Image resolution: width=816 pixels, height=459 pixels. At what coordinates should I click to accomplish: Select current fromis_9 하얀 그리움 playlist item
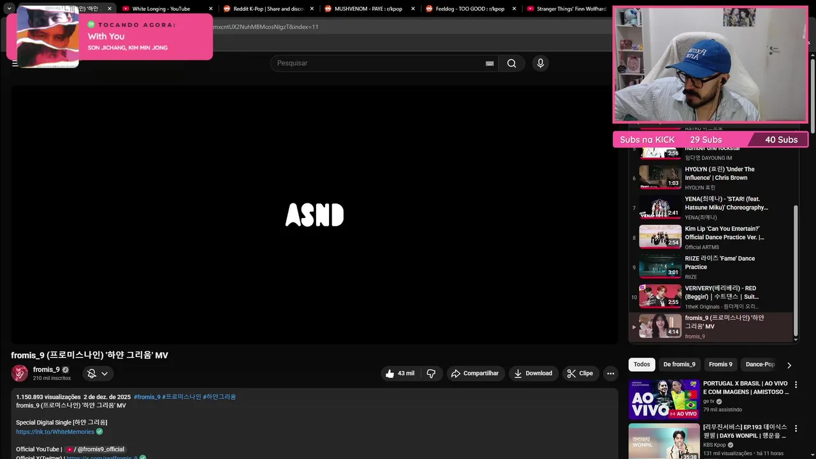click(x=711, y=326)
